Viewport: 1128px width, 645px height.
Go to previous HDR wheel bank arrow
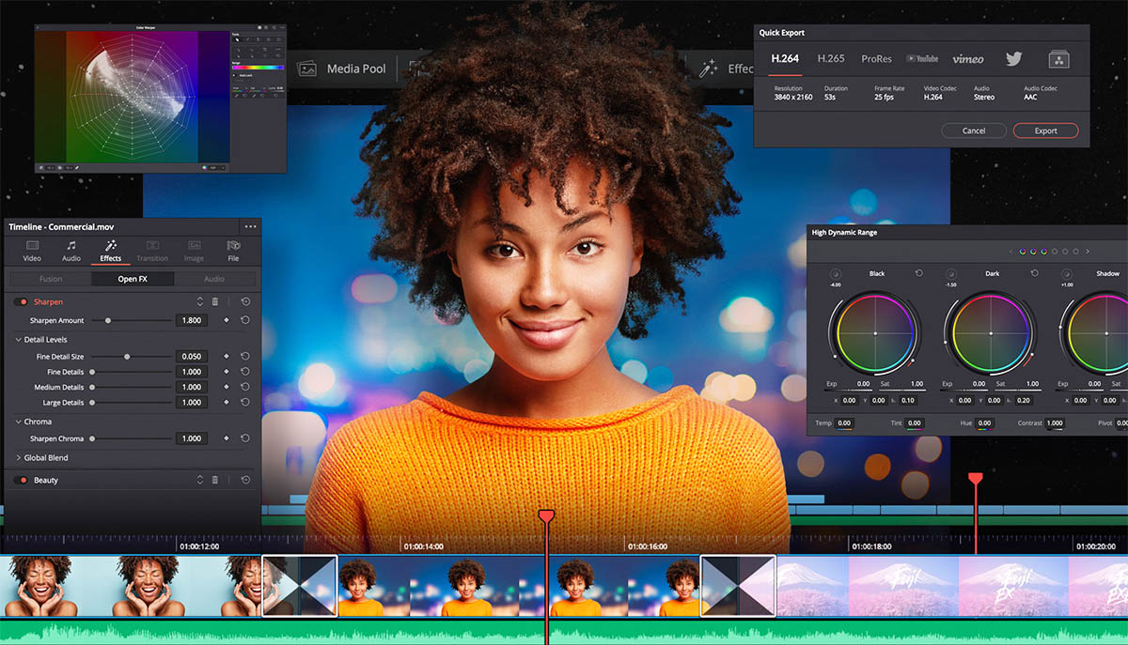pos(1011,252)
